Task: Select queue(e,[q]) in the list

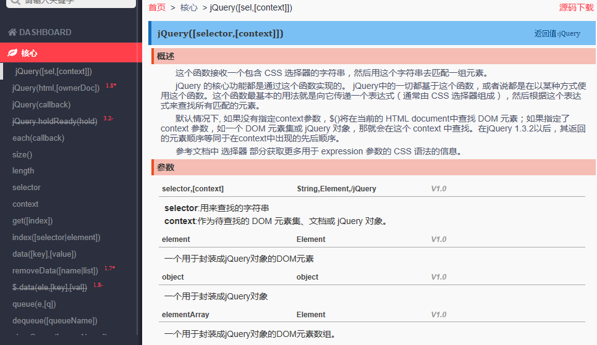Action: [34, 304]
